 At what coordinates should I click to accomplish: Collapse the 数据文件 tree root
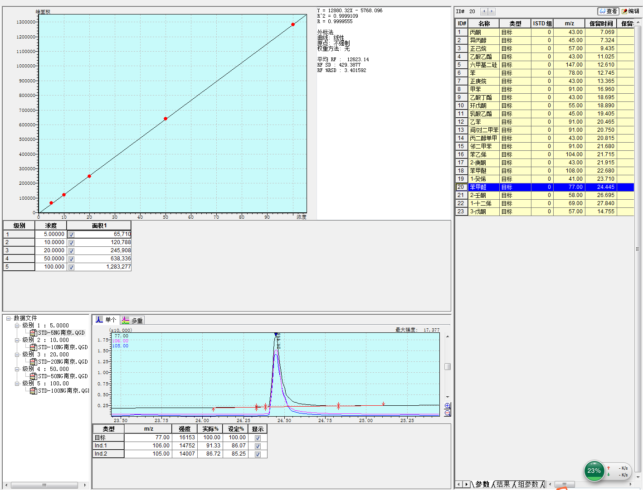[8, 318]
